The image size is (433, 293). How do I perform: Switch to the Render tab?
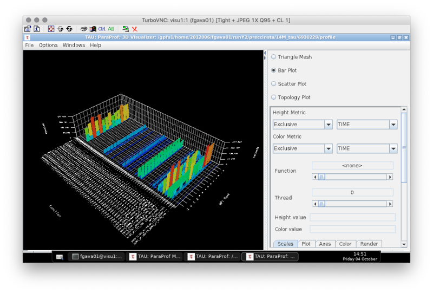click(x=369, y=244)
